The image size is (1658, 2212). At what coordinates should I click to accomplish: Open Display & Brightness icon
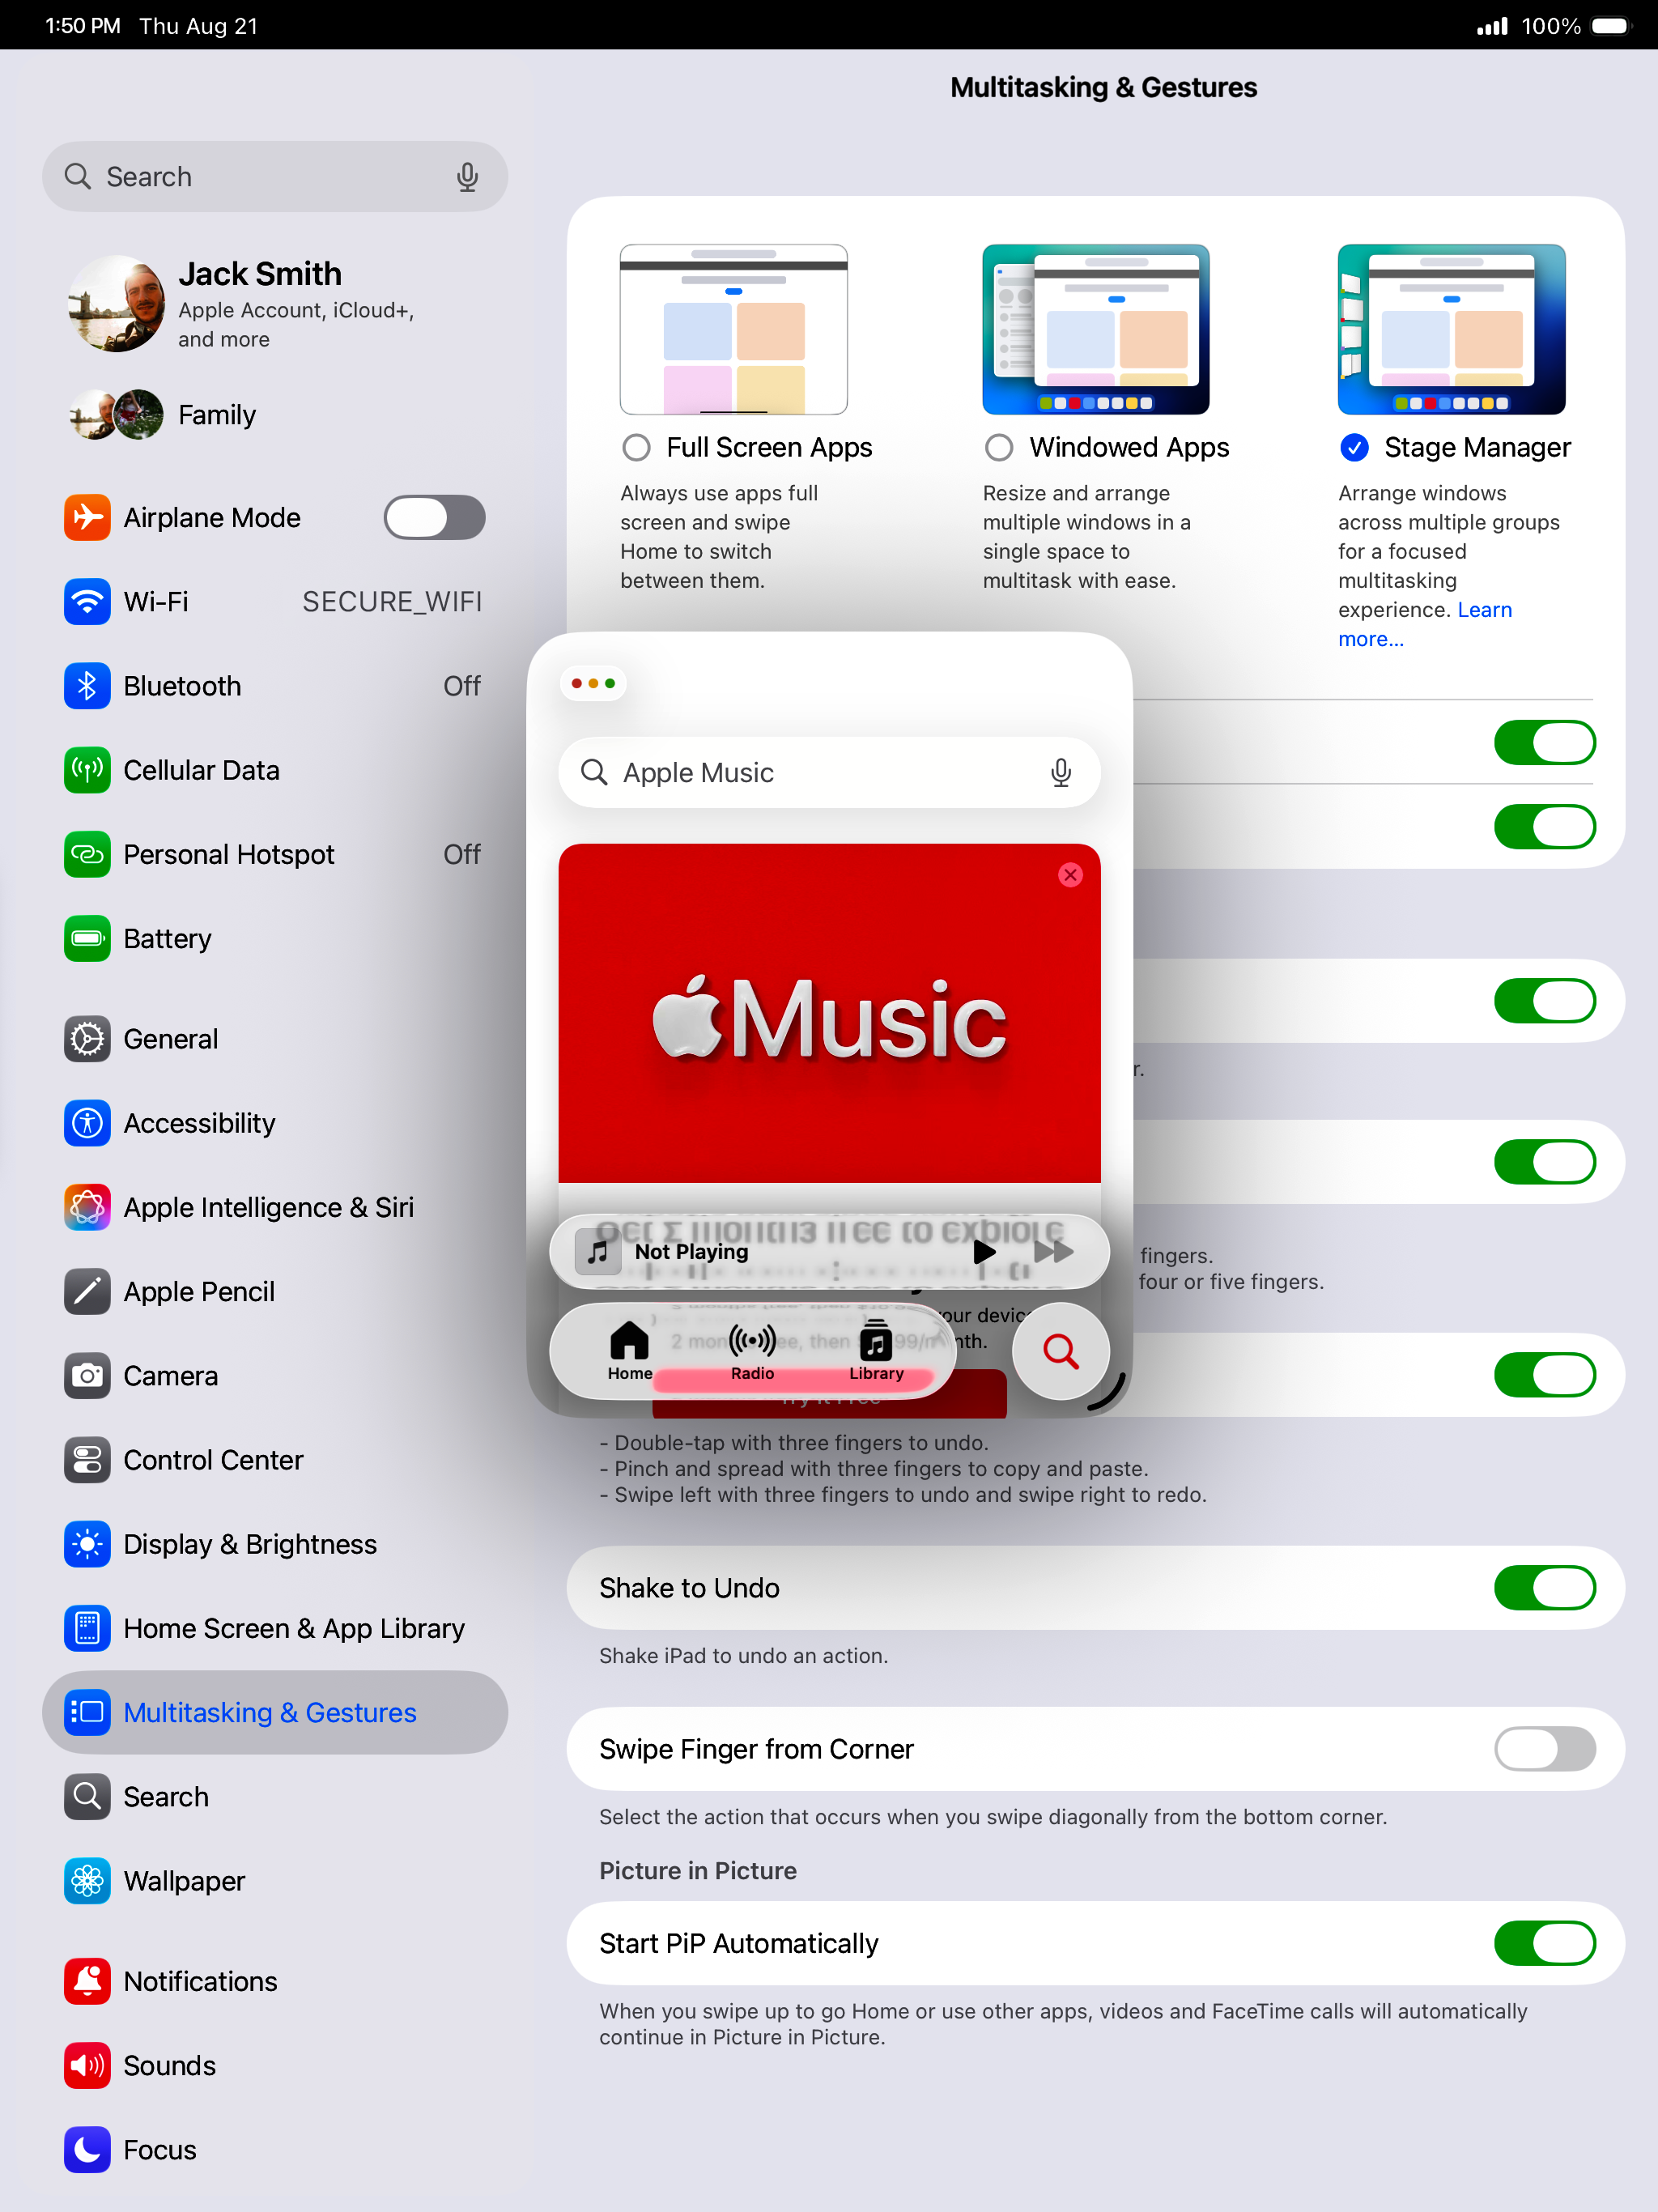pyautogui.click(x=87, y=1545)
